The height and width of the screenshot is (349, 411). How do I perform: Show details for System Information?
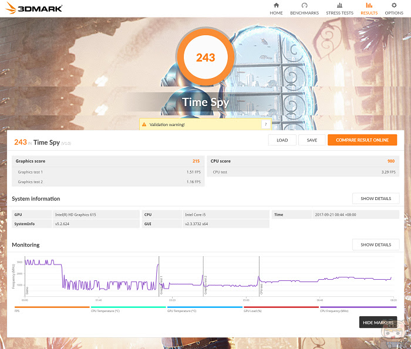pos(376,198)
